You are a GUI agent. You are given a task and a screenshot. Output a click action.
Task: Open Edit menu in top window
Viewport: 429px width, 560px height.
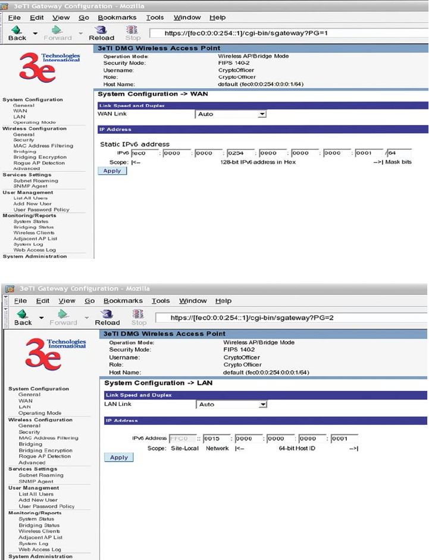pyautogui.click(x=36, y=17)
